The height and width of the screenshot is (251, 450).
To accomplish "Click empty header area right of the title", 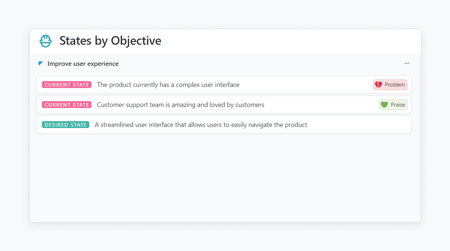I will [292, 41].
